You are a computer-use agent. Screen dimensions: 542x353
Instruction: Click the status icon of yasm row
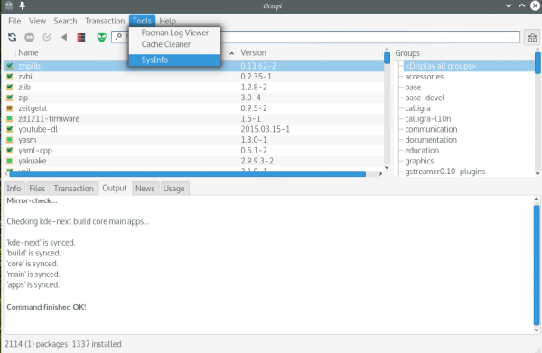coord(10,140)
